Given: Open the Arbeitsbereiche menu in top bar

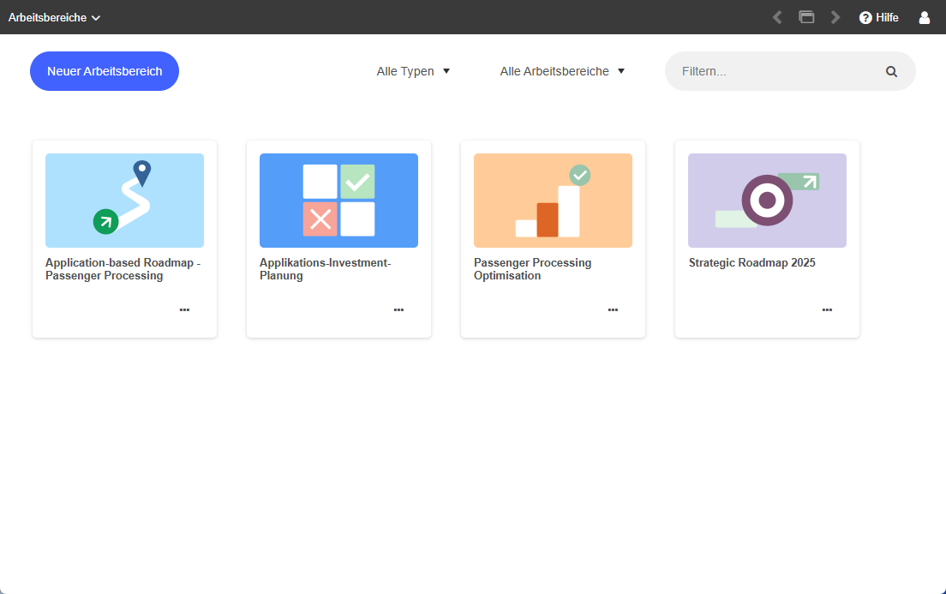Looking at the screenshot, I should pyautogui.click(x=54, y=17).
